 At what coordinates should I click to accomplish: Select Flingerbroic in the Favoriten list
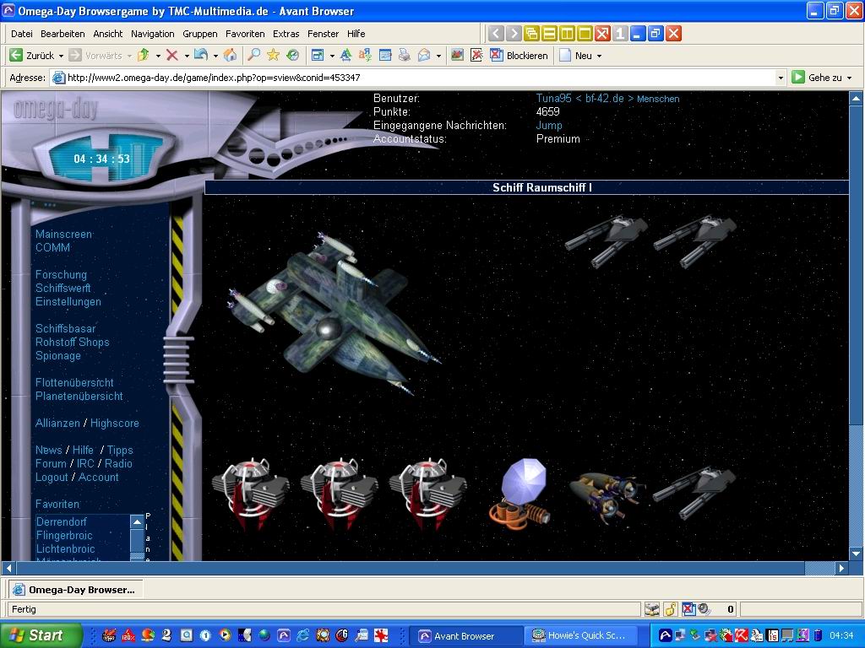pos(64,535)
